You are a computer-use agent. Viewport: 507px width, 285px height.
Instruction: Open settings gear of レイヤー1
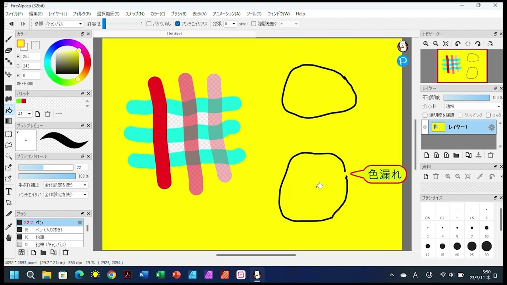coord(492,127)
